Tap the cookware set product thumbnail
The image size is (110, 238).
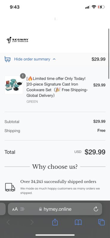(14, 85)
